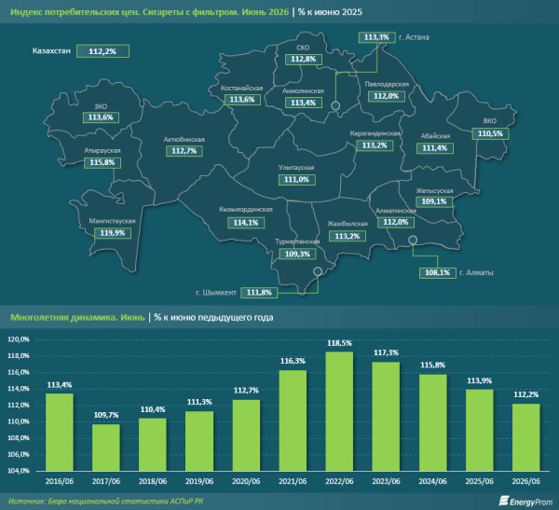Click the 115,8% Atyrau value label
The width and height of the screenshot is (559, 510).
coord(102,163)
